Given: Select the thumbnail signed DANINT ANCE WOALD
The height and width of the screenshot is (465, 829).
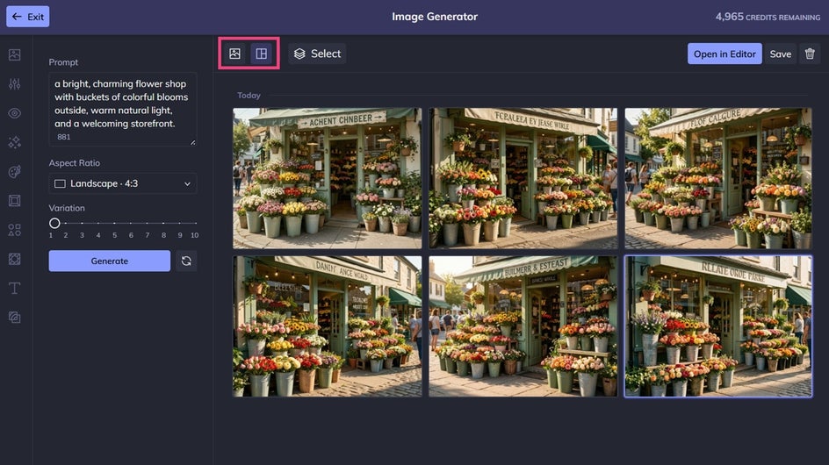Looking at the screenshot, I should [x=328, y=326].
